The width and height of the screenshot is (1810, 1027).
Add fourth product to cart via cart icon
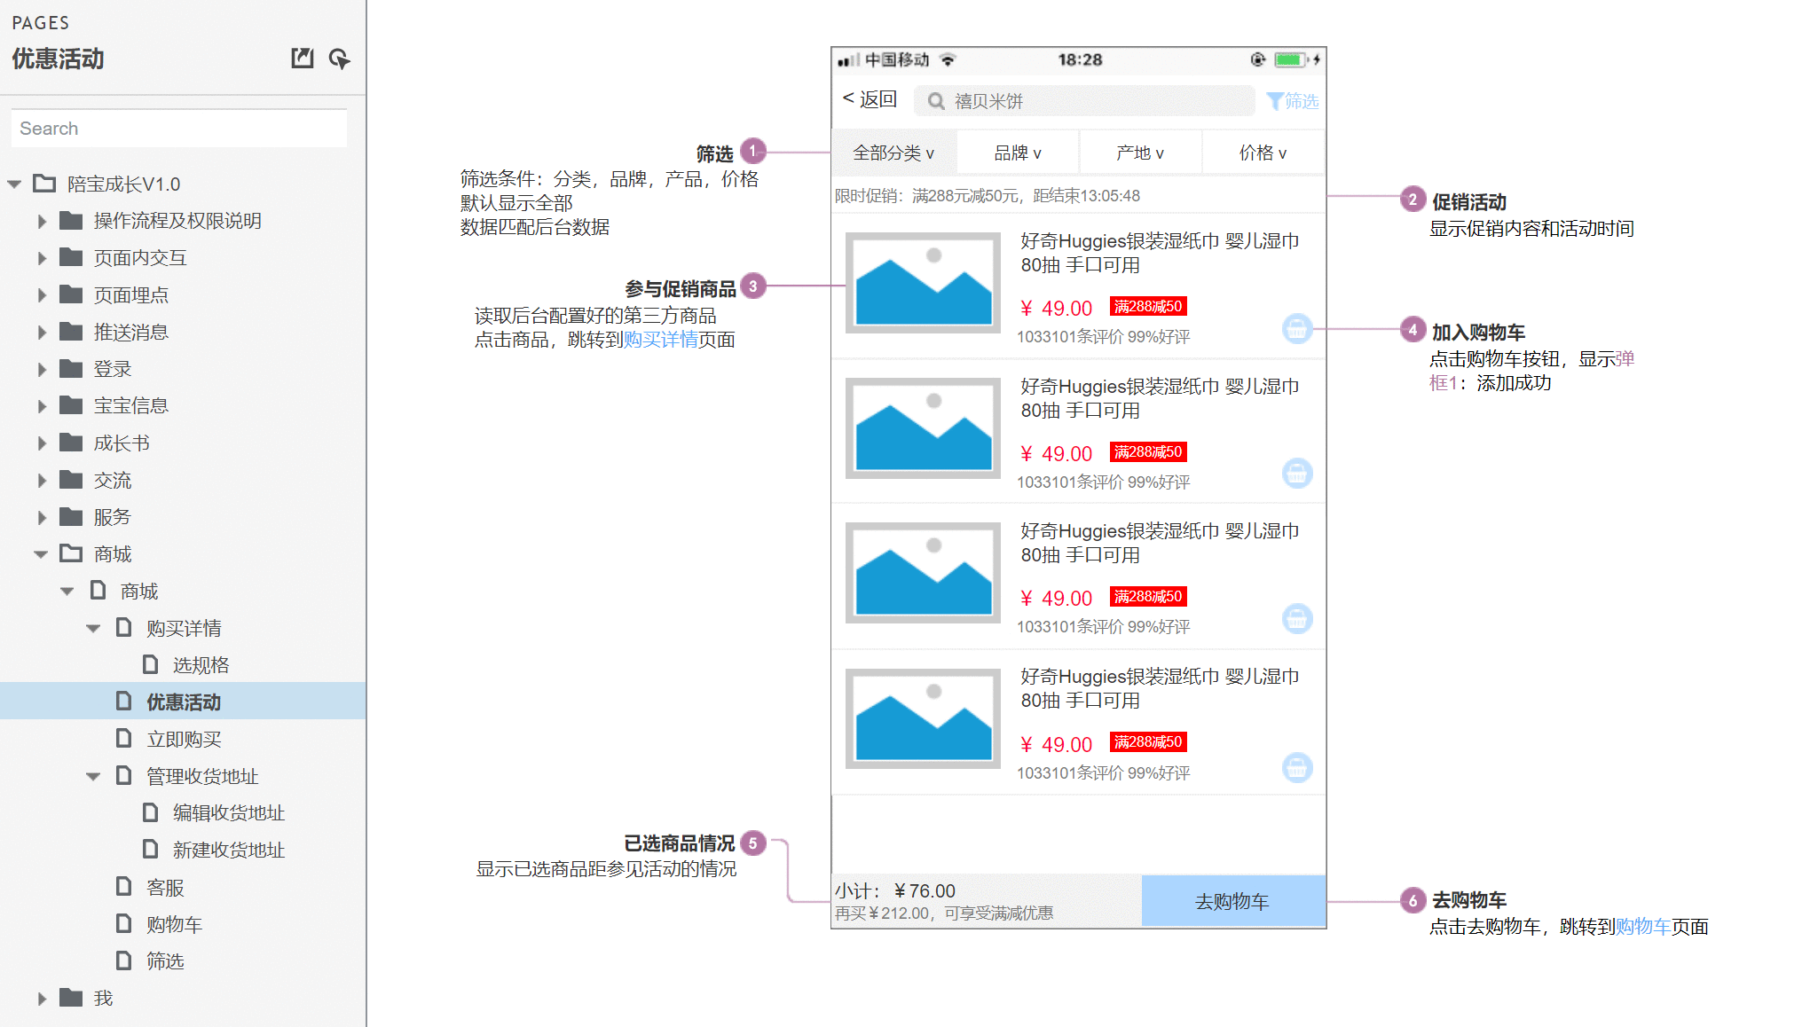[x=1297, y=767]
